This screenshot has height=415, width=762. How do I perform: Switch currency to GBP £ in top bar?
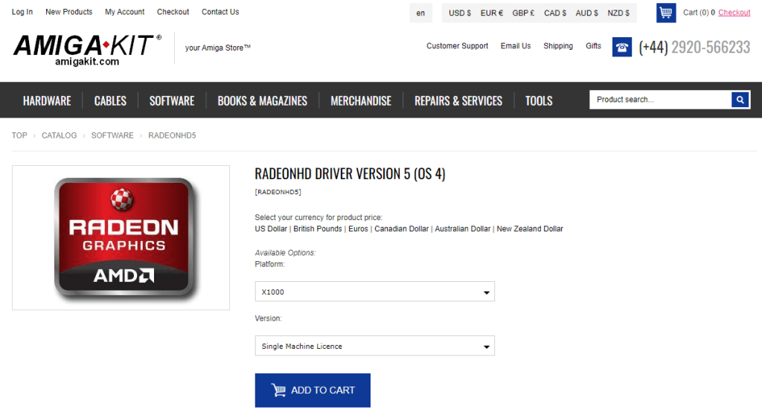523,13
